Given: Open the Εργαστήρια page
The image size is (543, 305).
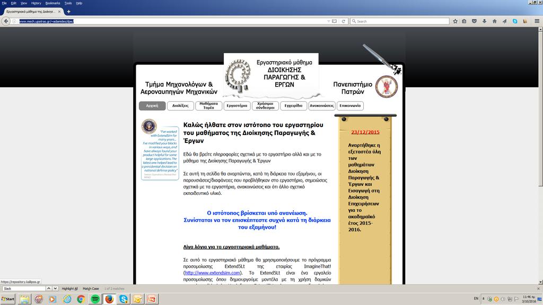Looking at the screenshot, I should pos(237,106).
